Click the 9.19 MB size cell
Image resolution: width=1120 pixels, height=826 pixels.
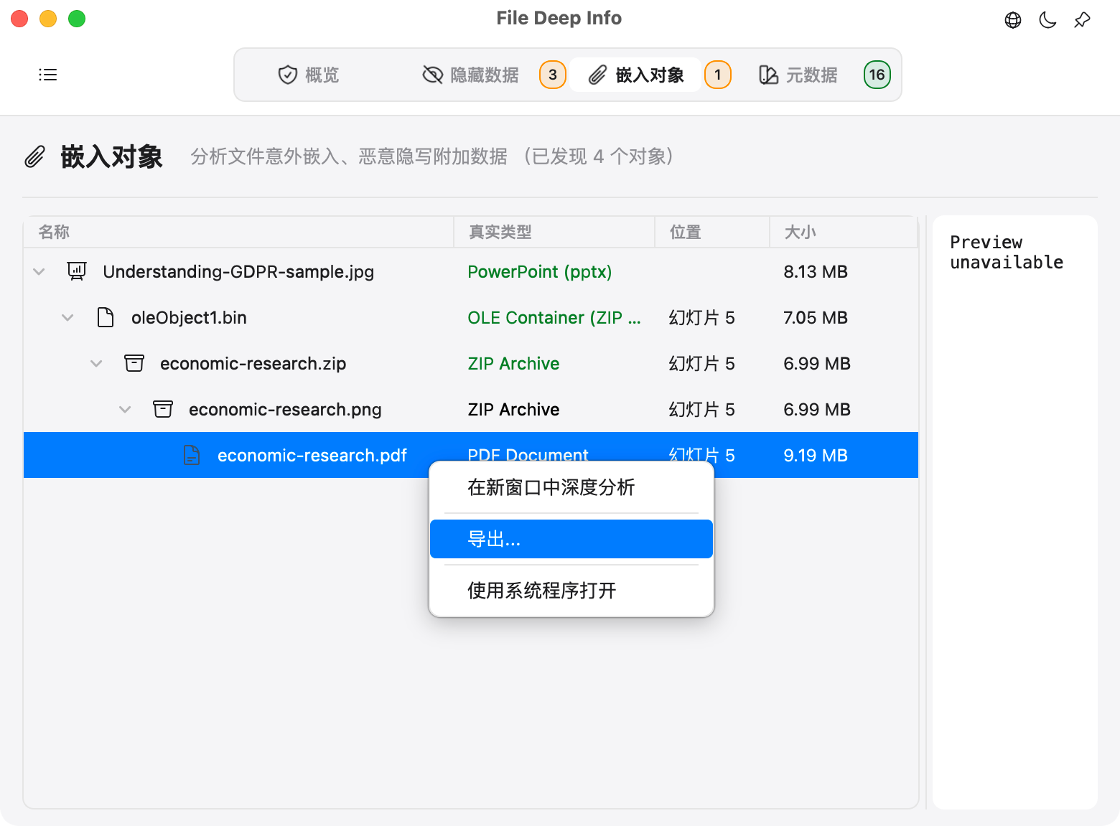(x=816, y=456)
